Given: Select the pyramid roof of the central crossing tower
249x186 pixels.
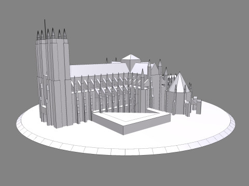Looking at the screenshot, I should [x=131, y=57].
